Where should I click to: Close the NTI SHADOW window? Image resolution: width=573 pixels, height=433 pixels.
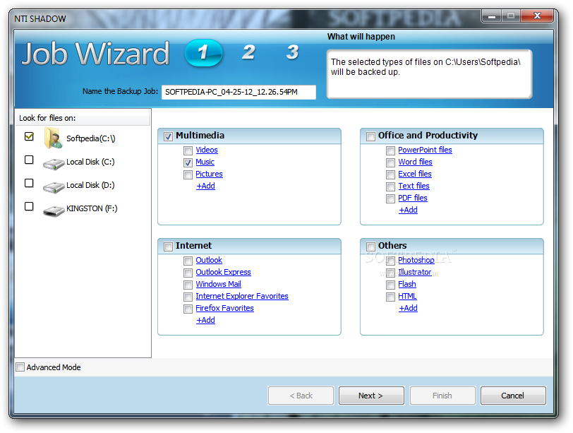[537, 16]
